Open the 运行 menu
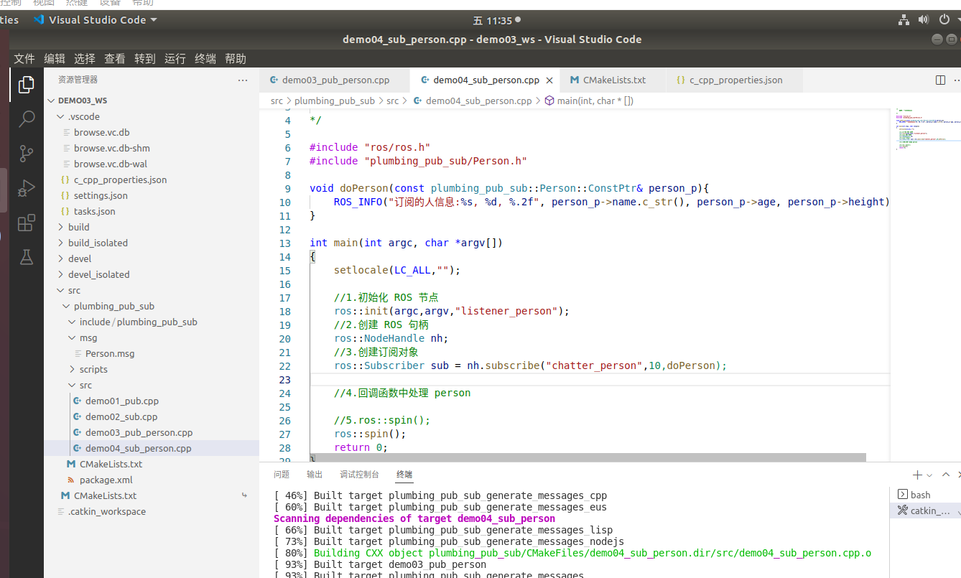961x578 pixels. [174, 59]
